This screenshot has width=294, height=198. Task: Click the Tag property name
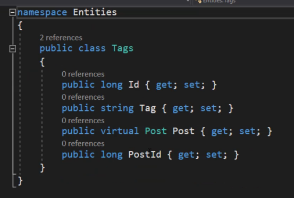click(x=148, y=108)
